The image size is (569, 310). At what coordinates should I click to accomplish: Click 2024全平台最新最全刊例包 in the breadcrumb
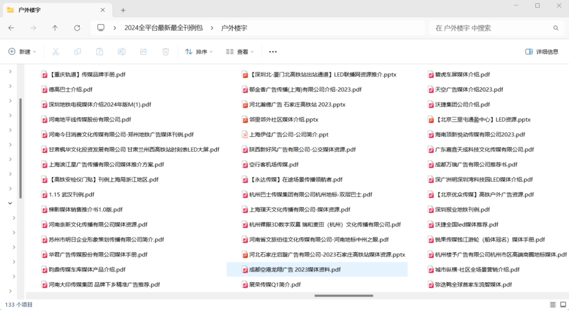164,28
